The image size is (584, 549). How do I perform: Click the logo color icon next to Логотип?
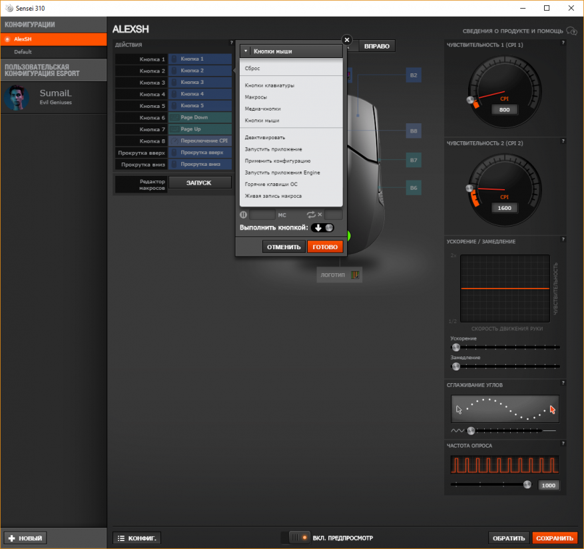coord(355,275)
